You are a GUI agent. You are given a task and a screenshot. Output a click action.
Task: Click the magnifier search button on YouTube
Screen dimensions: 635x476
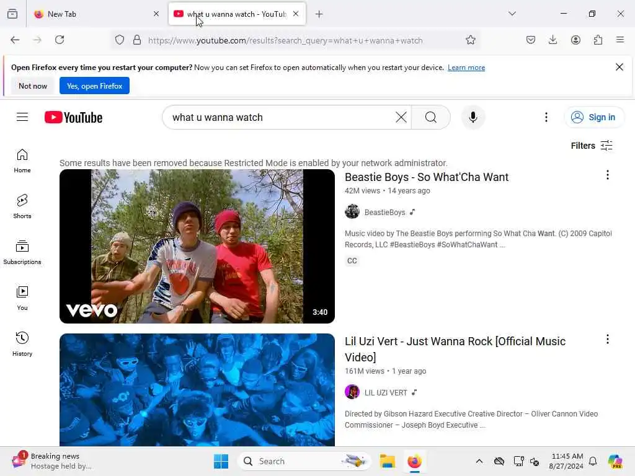[431, 117]
